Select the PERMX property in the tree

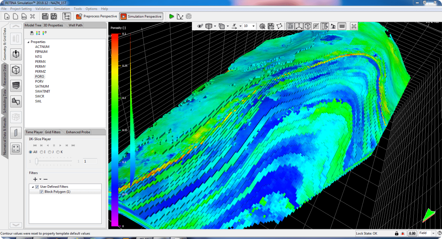point(40,62)
